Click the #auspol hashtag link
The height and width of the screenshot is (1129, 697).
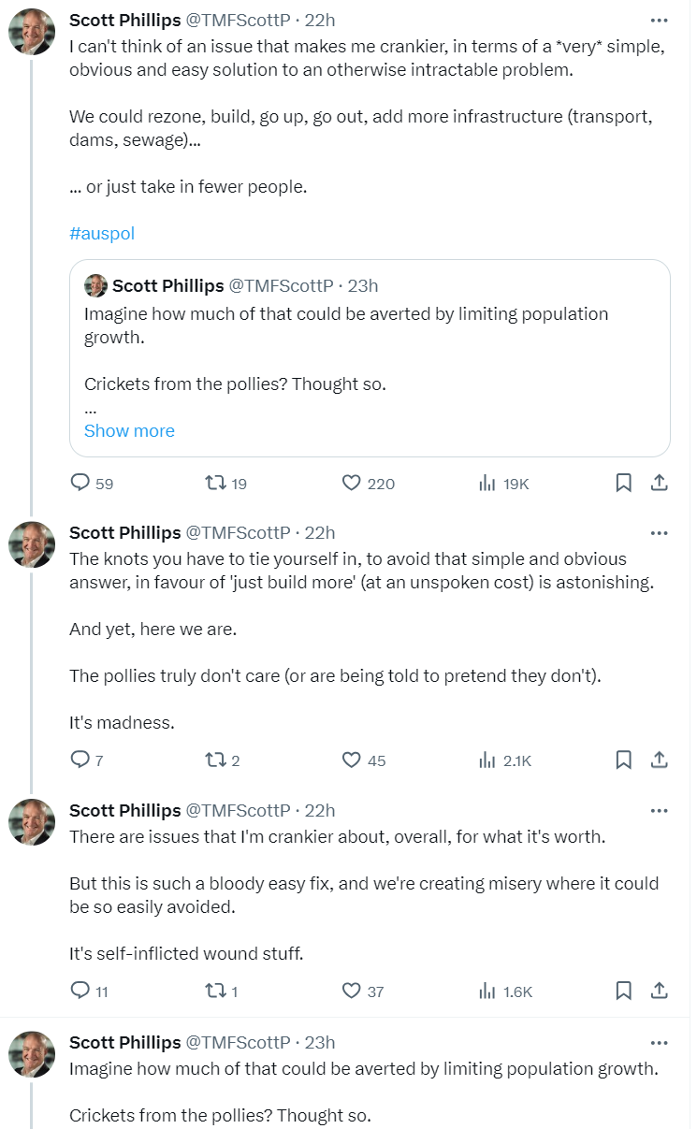pos(102,233)
